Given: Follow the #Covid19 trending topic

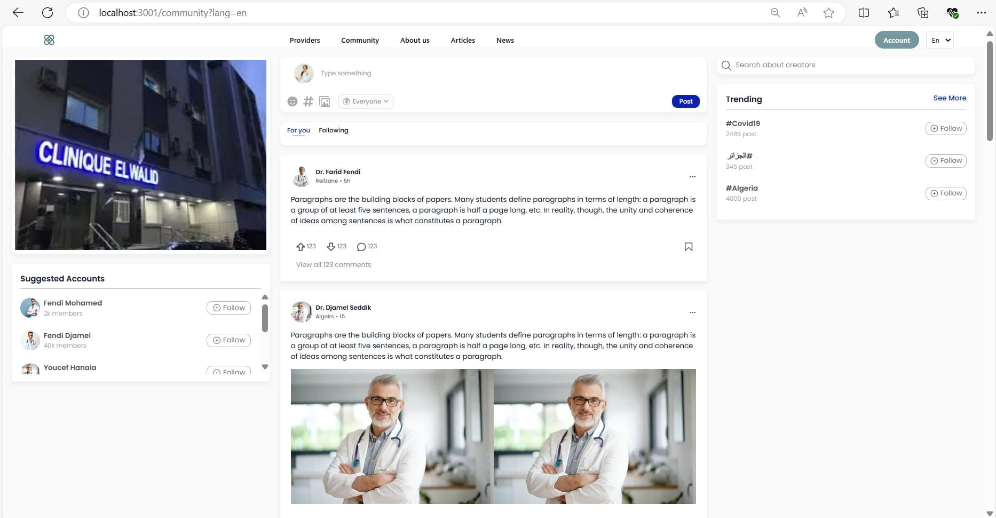Looking at the screenshot, I should click(x=945, y=129).
